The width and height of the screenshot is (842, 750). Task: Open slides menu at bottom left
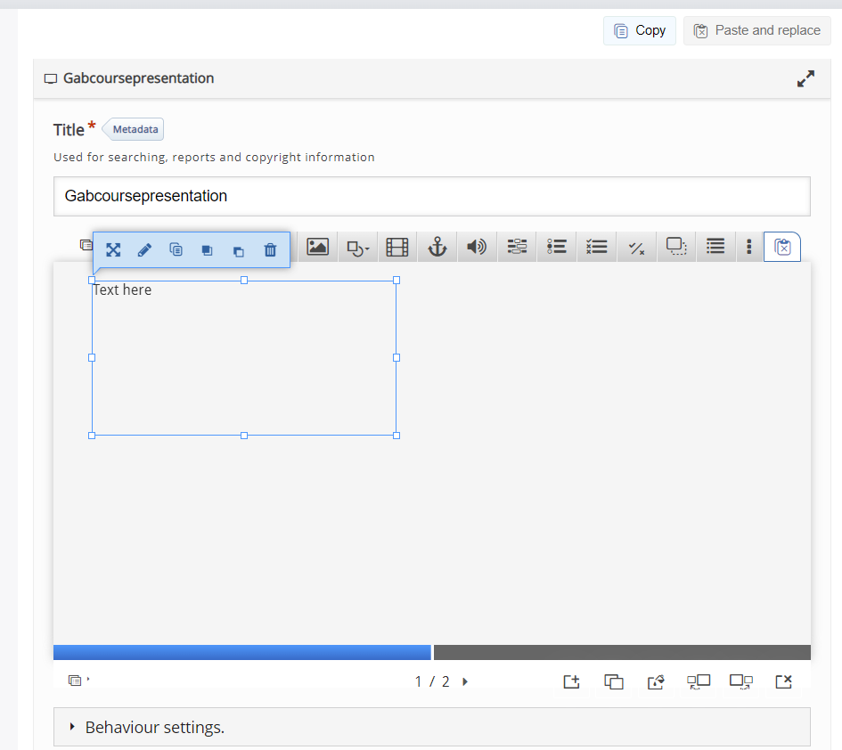pyautogui.click(x=78, y=681)
